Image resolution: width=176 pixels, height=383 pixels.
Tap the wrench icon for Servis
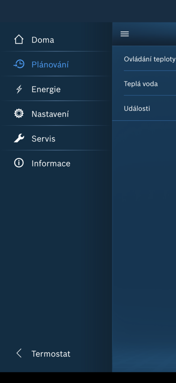pos(19,139)
